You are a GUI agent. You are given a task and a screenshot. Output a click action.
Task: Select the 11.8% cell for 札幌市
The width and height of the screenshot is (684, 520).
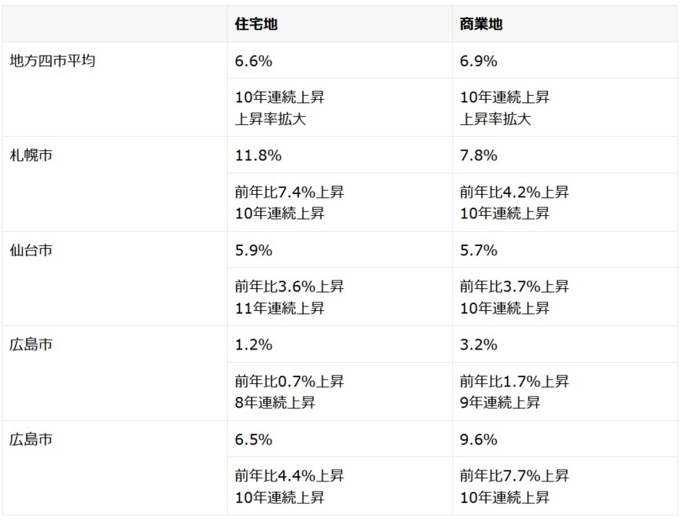tap(258, 156)
